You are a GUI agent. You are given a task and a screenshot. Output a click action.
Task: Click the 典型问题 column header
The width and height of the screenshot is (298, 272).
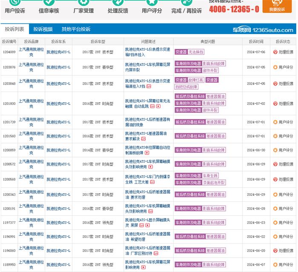click(208, 41)
